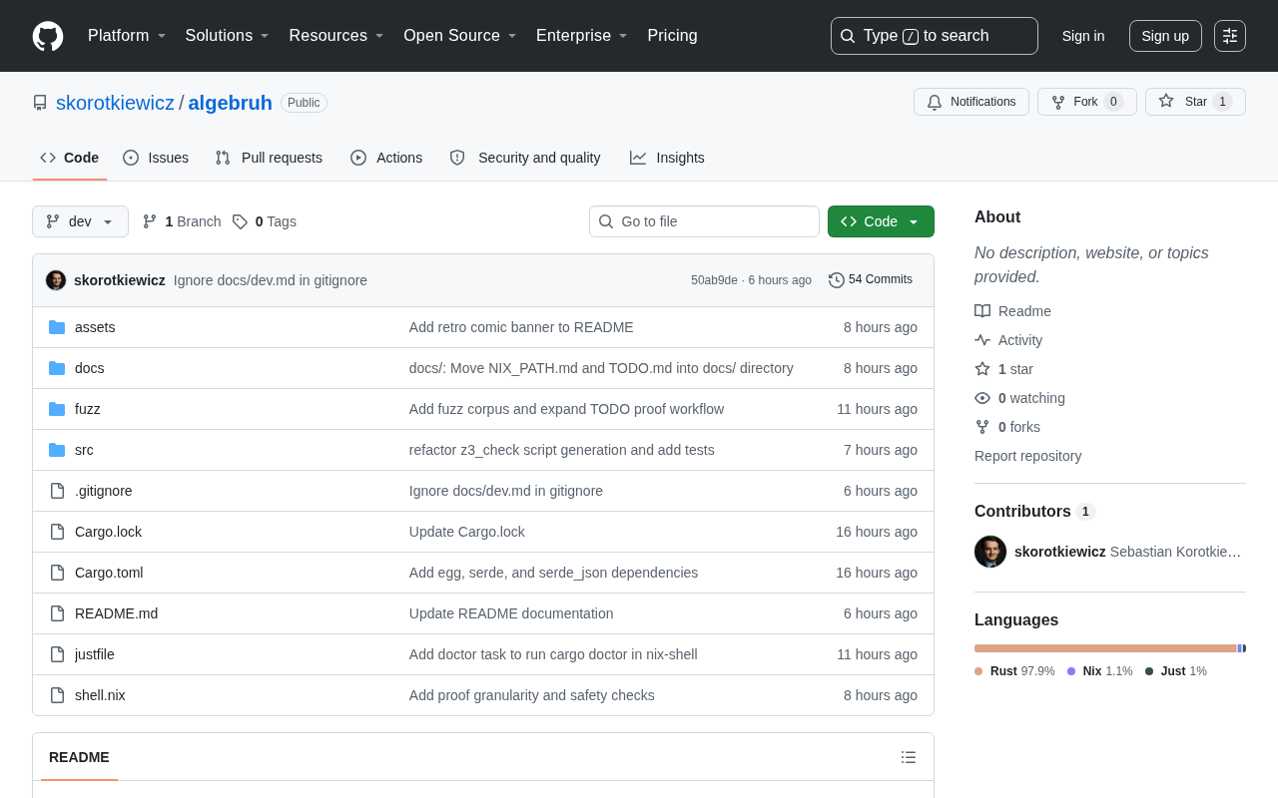This screenshot has height=798, width=1278.
Task: Click the tag icon next to 0 Tags
Action: tap(240, 221)
